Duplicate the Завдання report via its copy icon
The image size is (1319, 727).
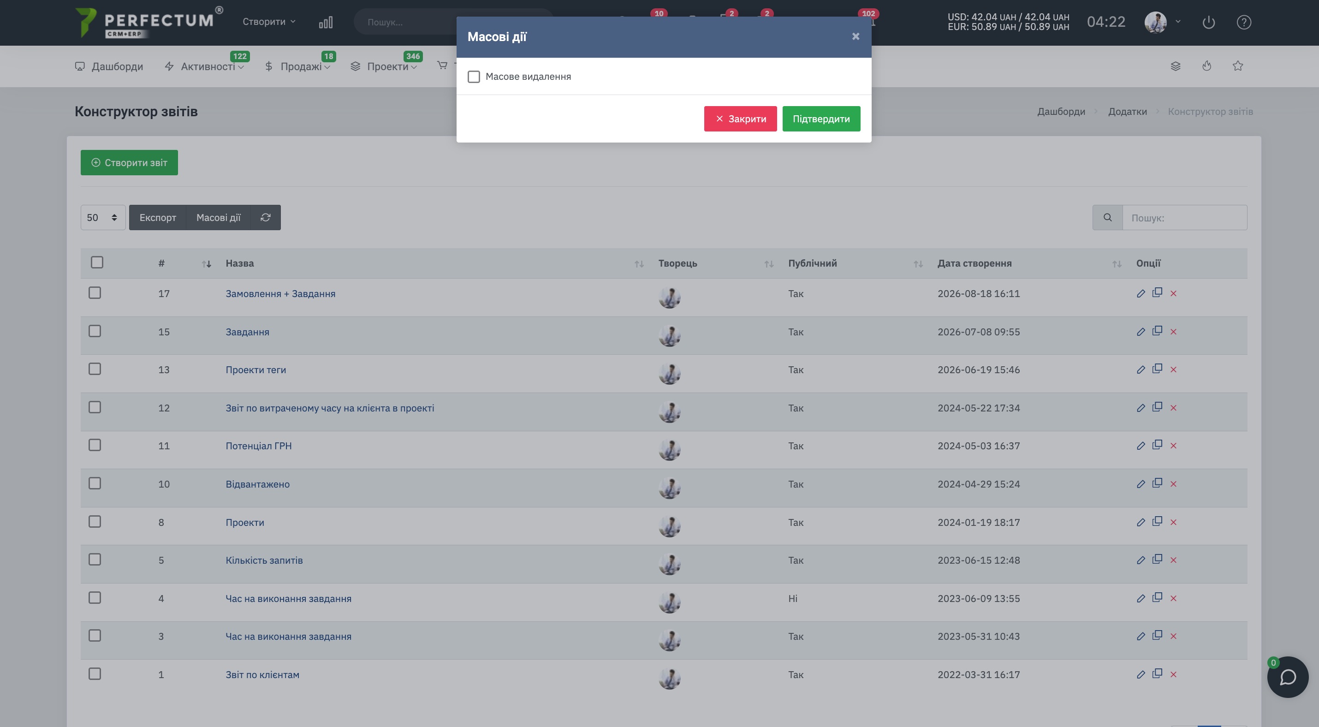pyautogui.click(x=1157, y=331)
